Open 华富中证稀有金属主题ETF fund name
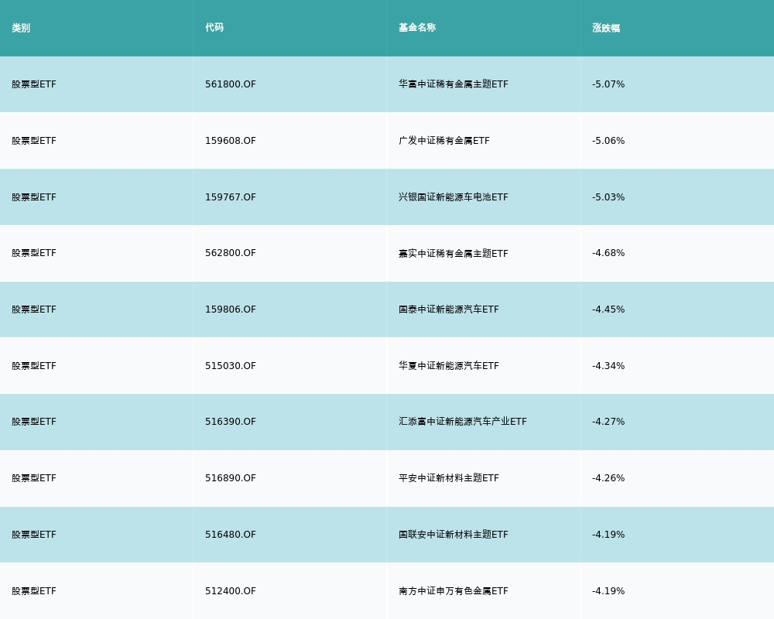The width and height of the screenshot is (774, 619). [x=454, y=84]
